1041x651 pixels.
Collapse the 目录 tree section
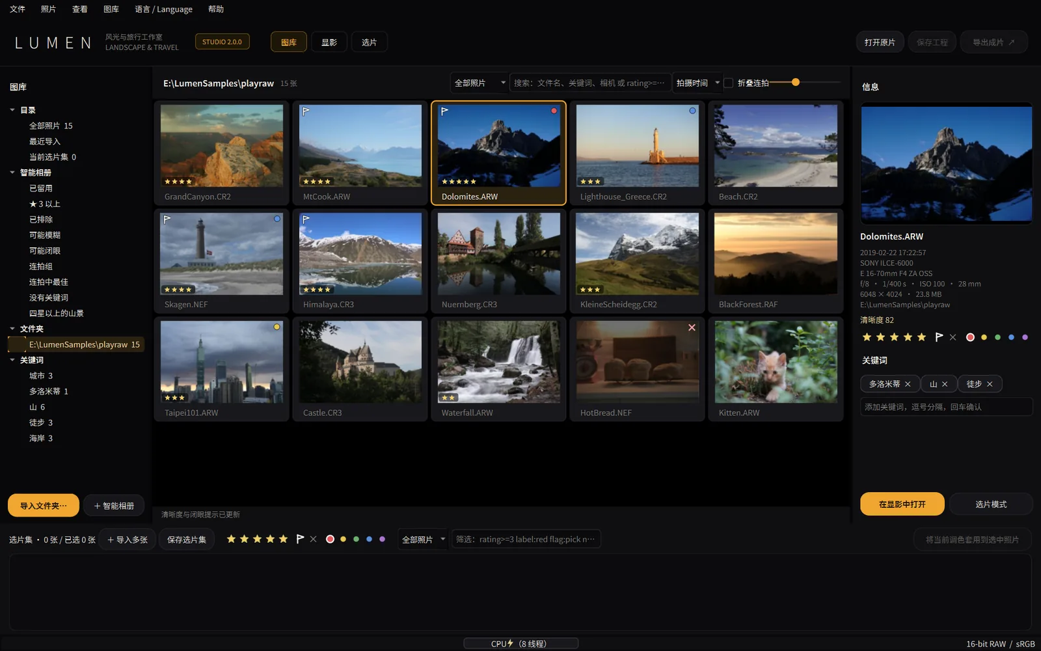pyautogui.click(x=12, y=110)
